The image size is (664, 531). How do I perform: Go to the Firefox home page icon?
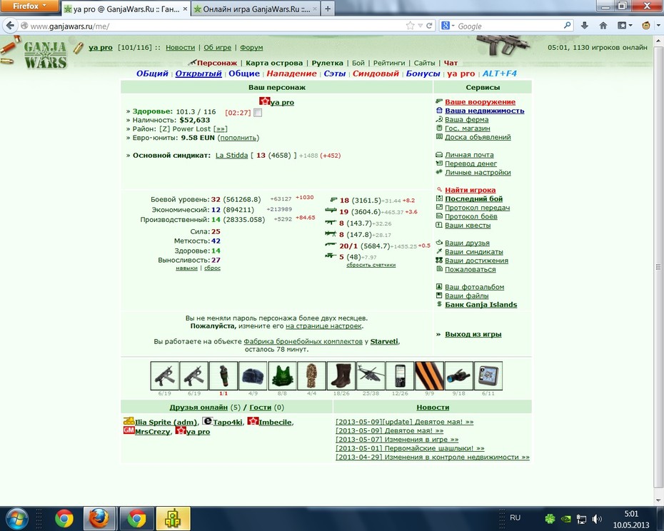(x=603, y=26)
